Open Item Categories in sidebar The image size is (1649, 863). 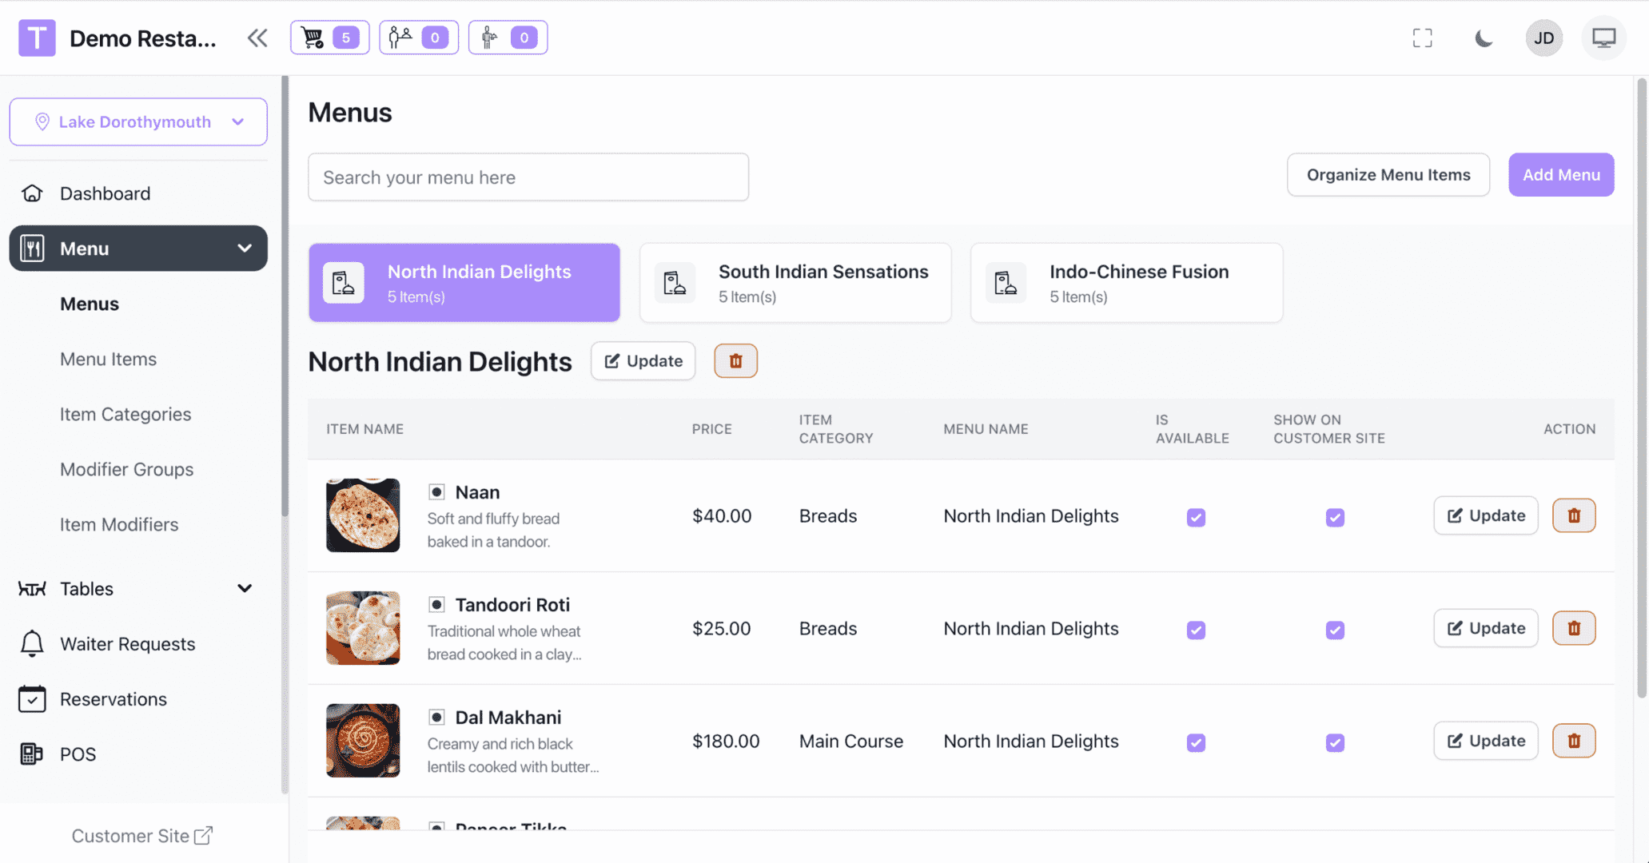125,414
